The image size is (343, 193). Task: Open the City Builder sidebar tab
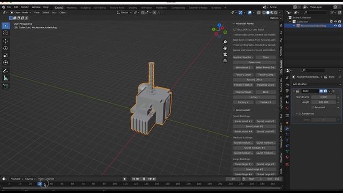(x=281, y=66)
